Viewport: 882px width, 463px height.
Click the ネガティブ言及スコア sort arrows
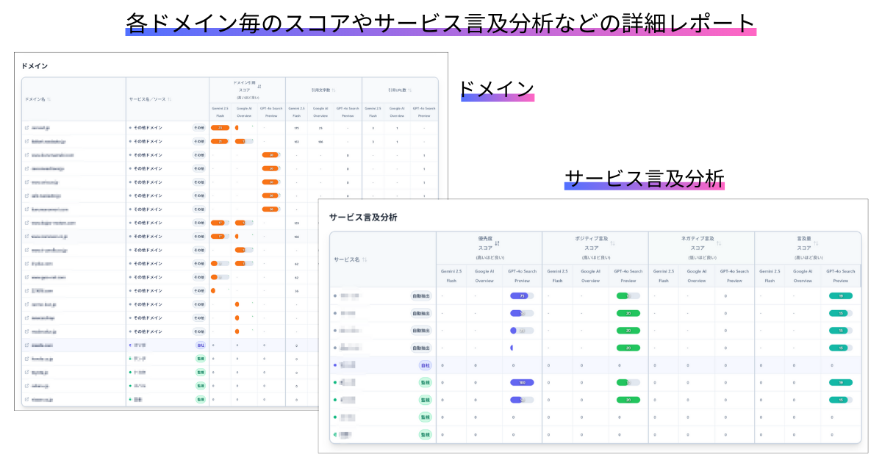tap(720, 243)
